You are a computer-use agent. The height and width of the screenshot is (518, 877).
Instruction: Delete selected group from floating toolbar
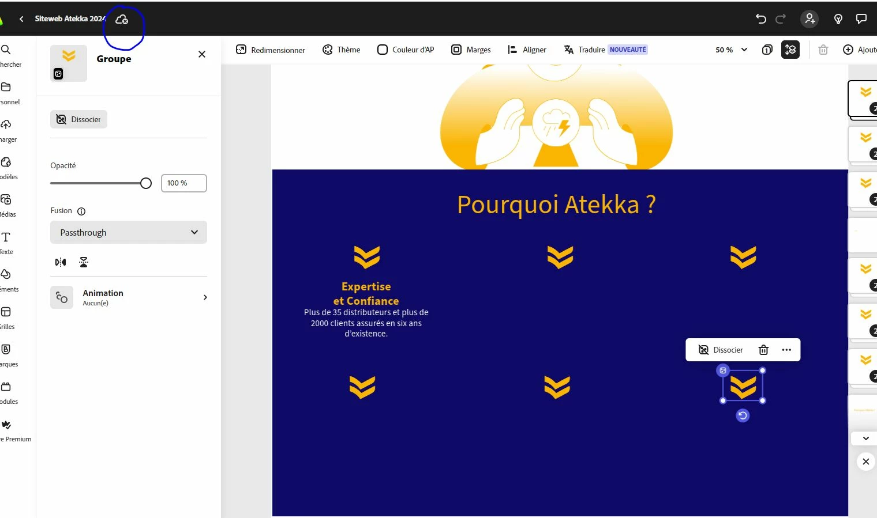(x=763, y=350)
